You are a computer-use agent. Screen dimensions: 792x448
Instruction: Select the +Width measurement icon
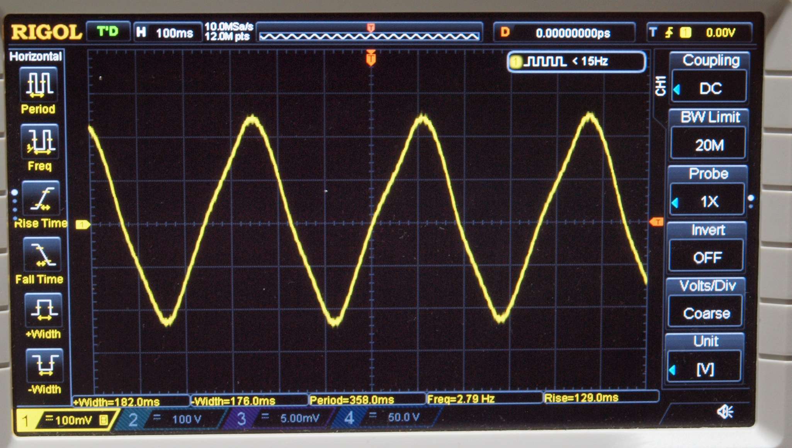point(43,310)
